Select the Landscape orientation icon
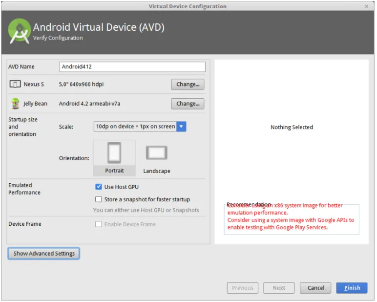 [157, 153]
